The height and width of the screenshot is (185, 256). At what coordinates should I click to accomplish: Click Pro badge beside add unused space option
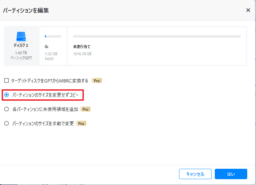(x=85, y=109)
